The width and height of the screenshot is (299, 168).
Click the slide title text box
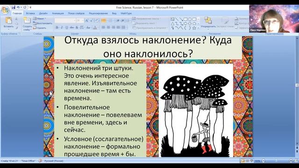[148, 48]
